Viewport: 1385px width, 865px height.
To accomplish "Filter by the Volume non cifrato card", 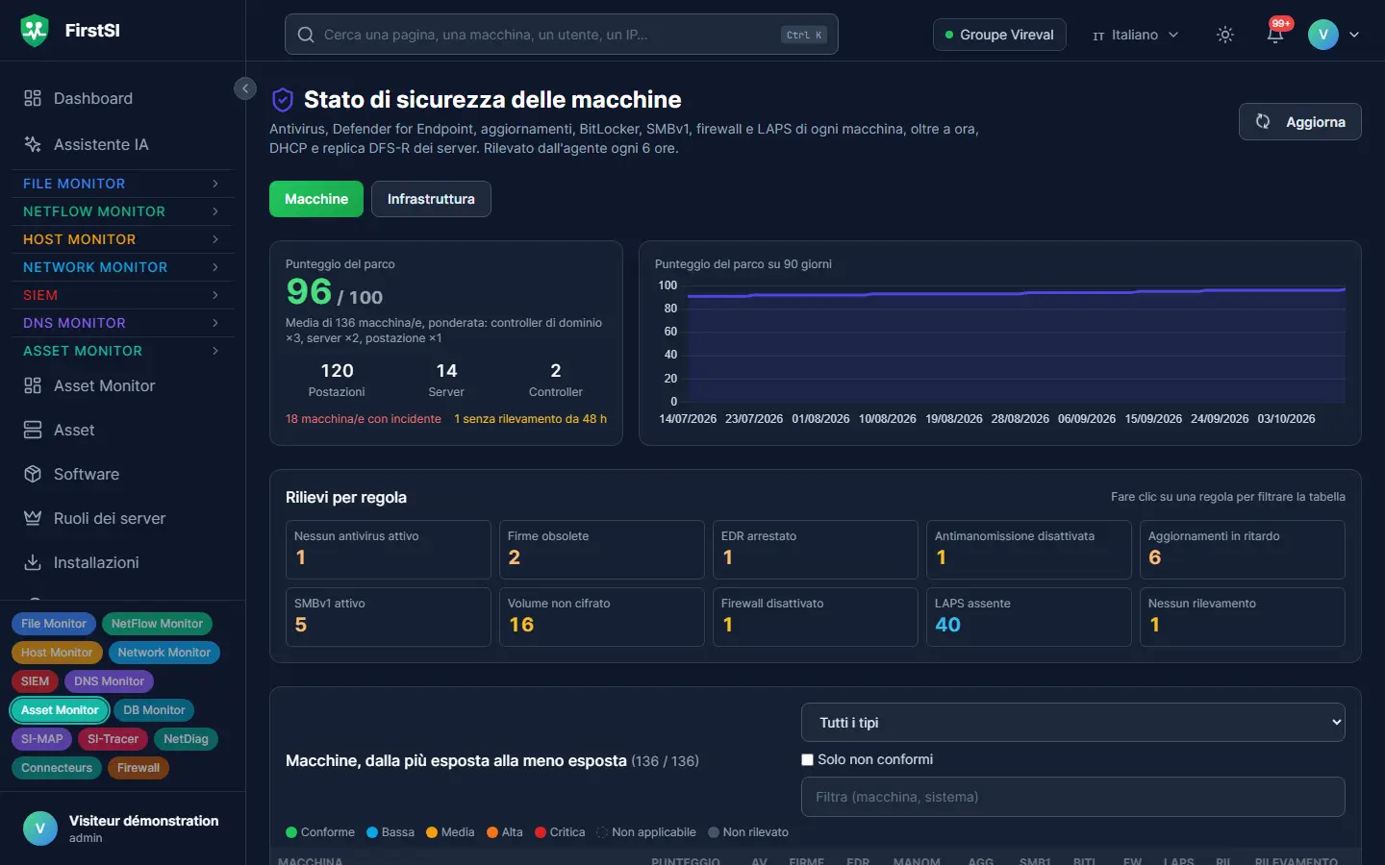I will tap(601, 617).
